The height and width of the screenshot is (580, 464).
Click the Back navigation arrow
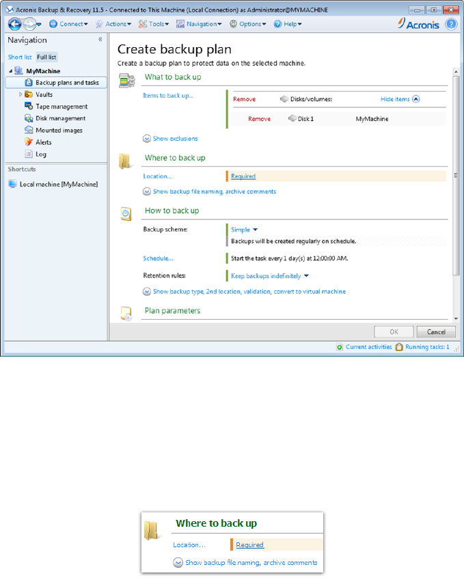pyautogui.click(x=15, y=25)
